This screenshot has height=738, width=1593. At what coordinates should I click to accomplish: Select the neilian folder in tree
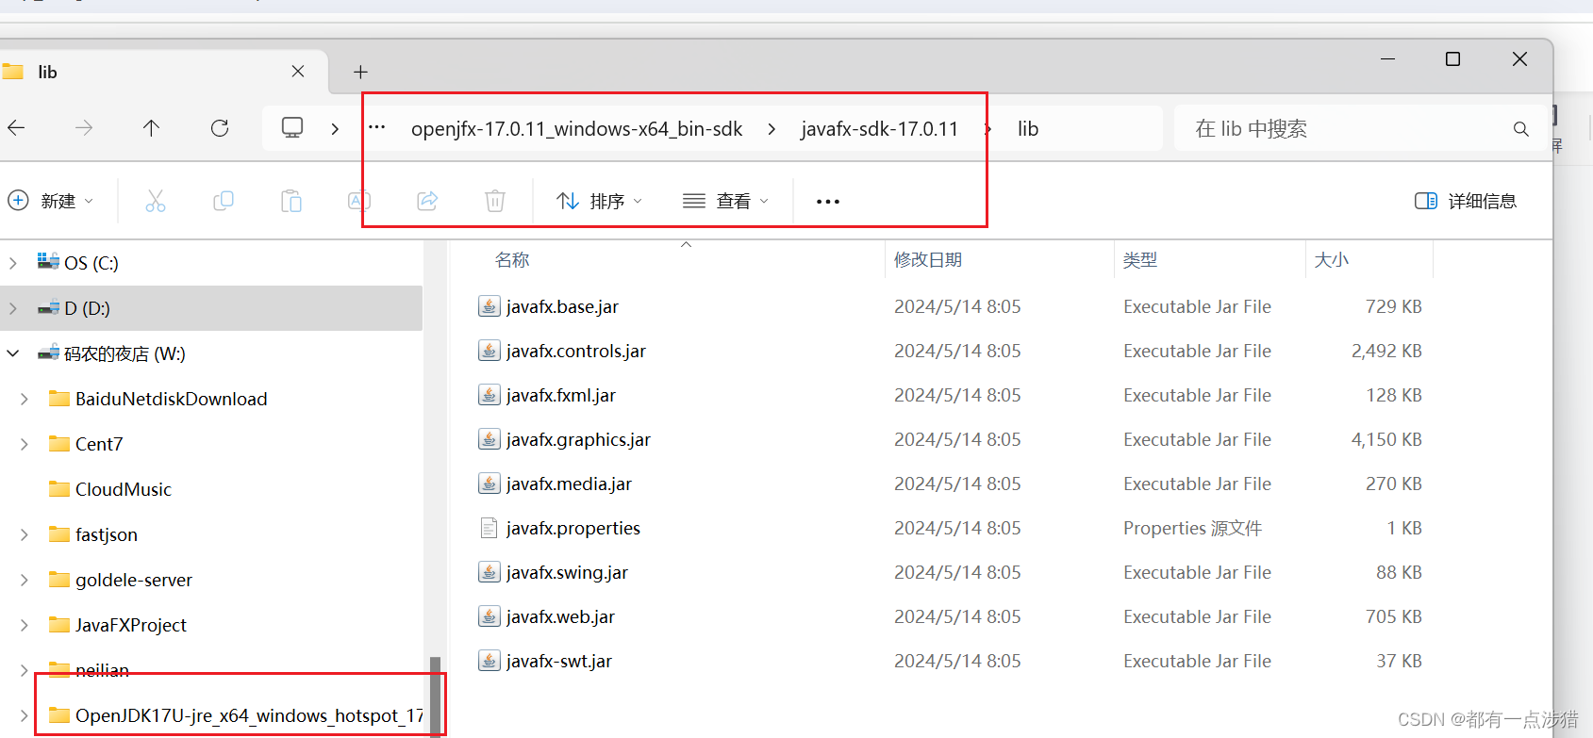(x=102, y=670)
